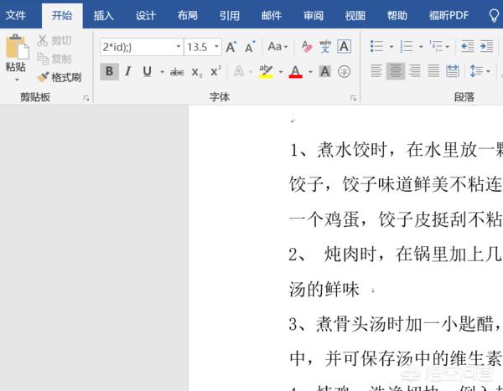Insert a bulleted list
The image size is (503, 391).
[377, 47]
